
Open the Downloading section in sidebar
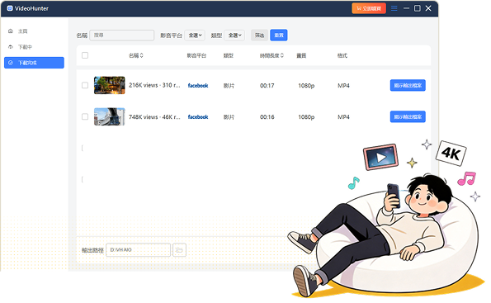(x=34, y=47)
